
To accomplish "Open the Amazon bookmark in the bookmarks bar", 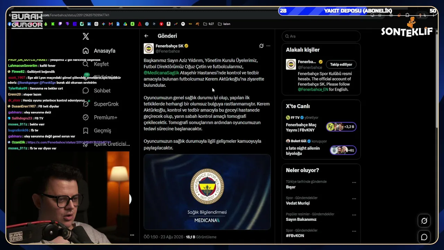I will [x=169, y=24].
